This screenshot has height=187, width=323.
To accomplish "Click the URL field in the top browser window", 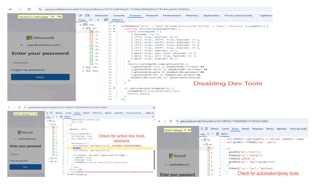I will coord(117,9).
